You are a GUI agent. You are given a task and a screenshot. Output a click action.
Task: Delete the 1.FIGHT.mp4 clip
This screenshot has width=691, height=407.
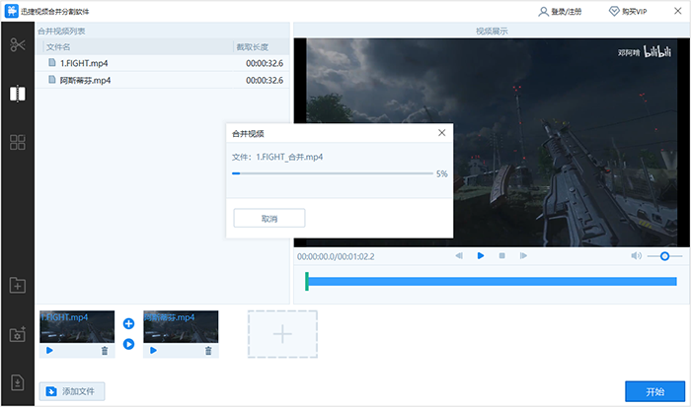pyautogui.click(x=105, y=350)
